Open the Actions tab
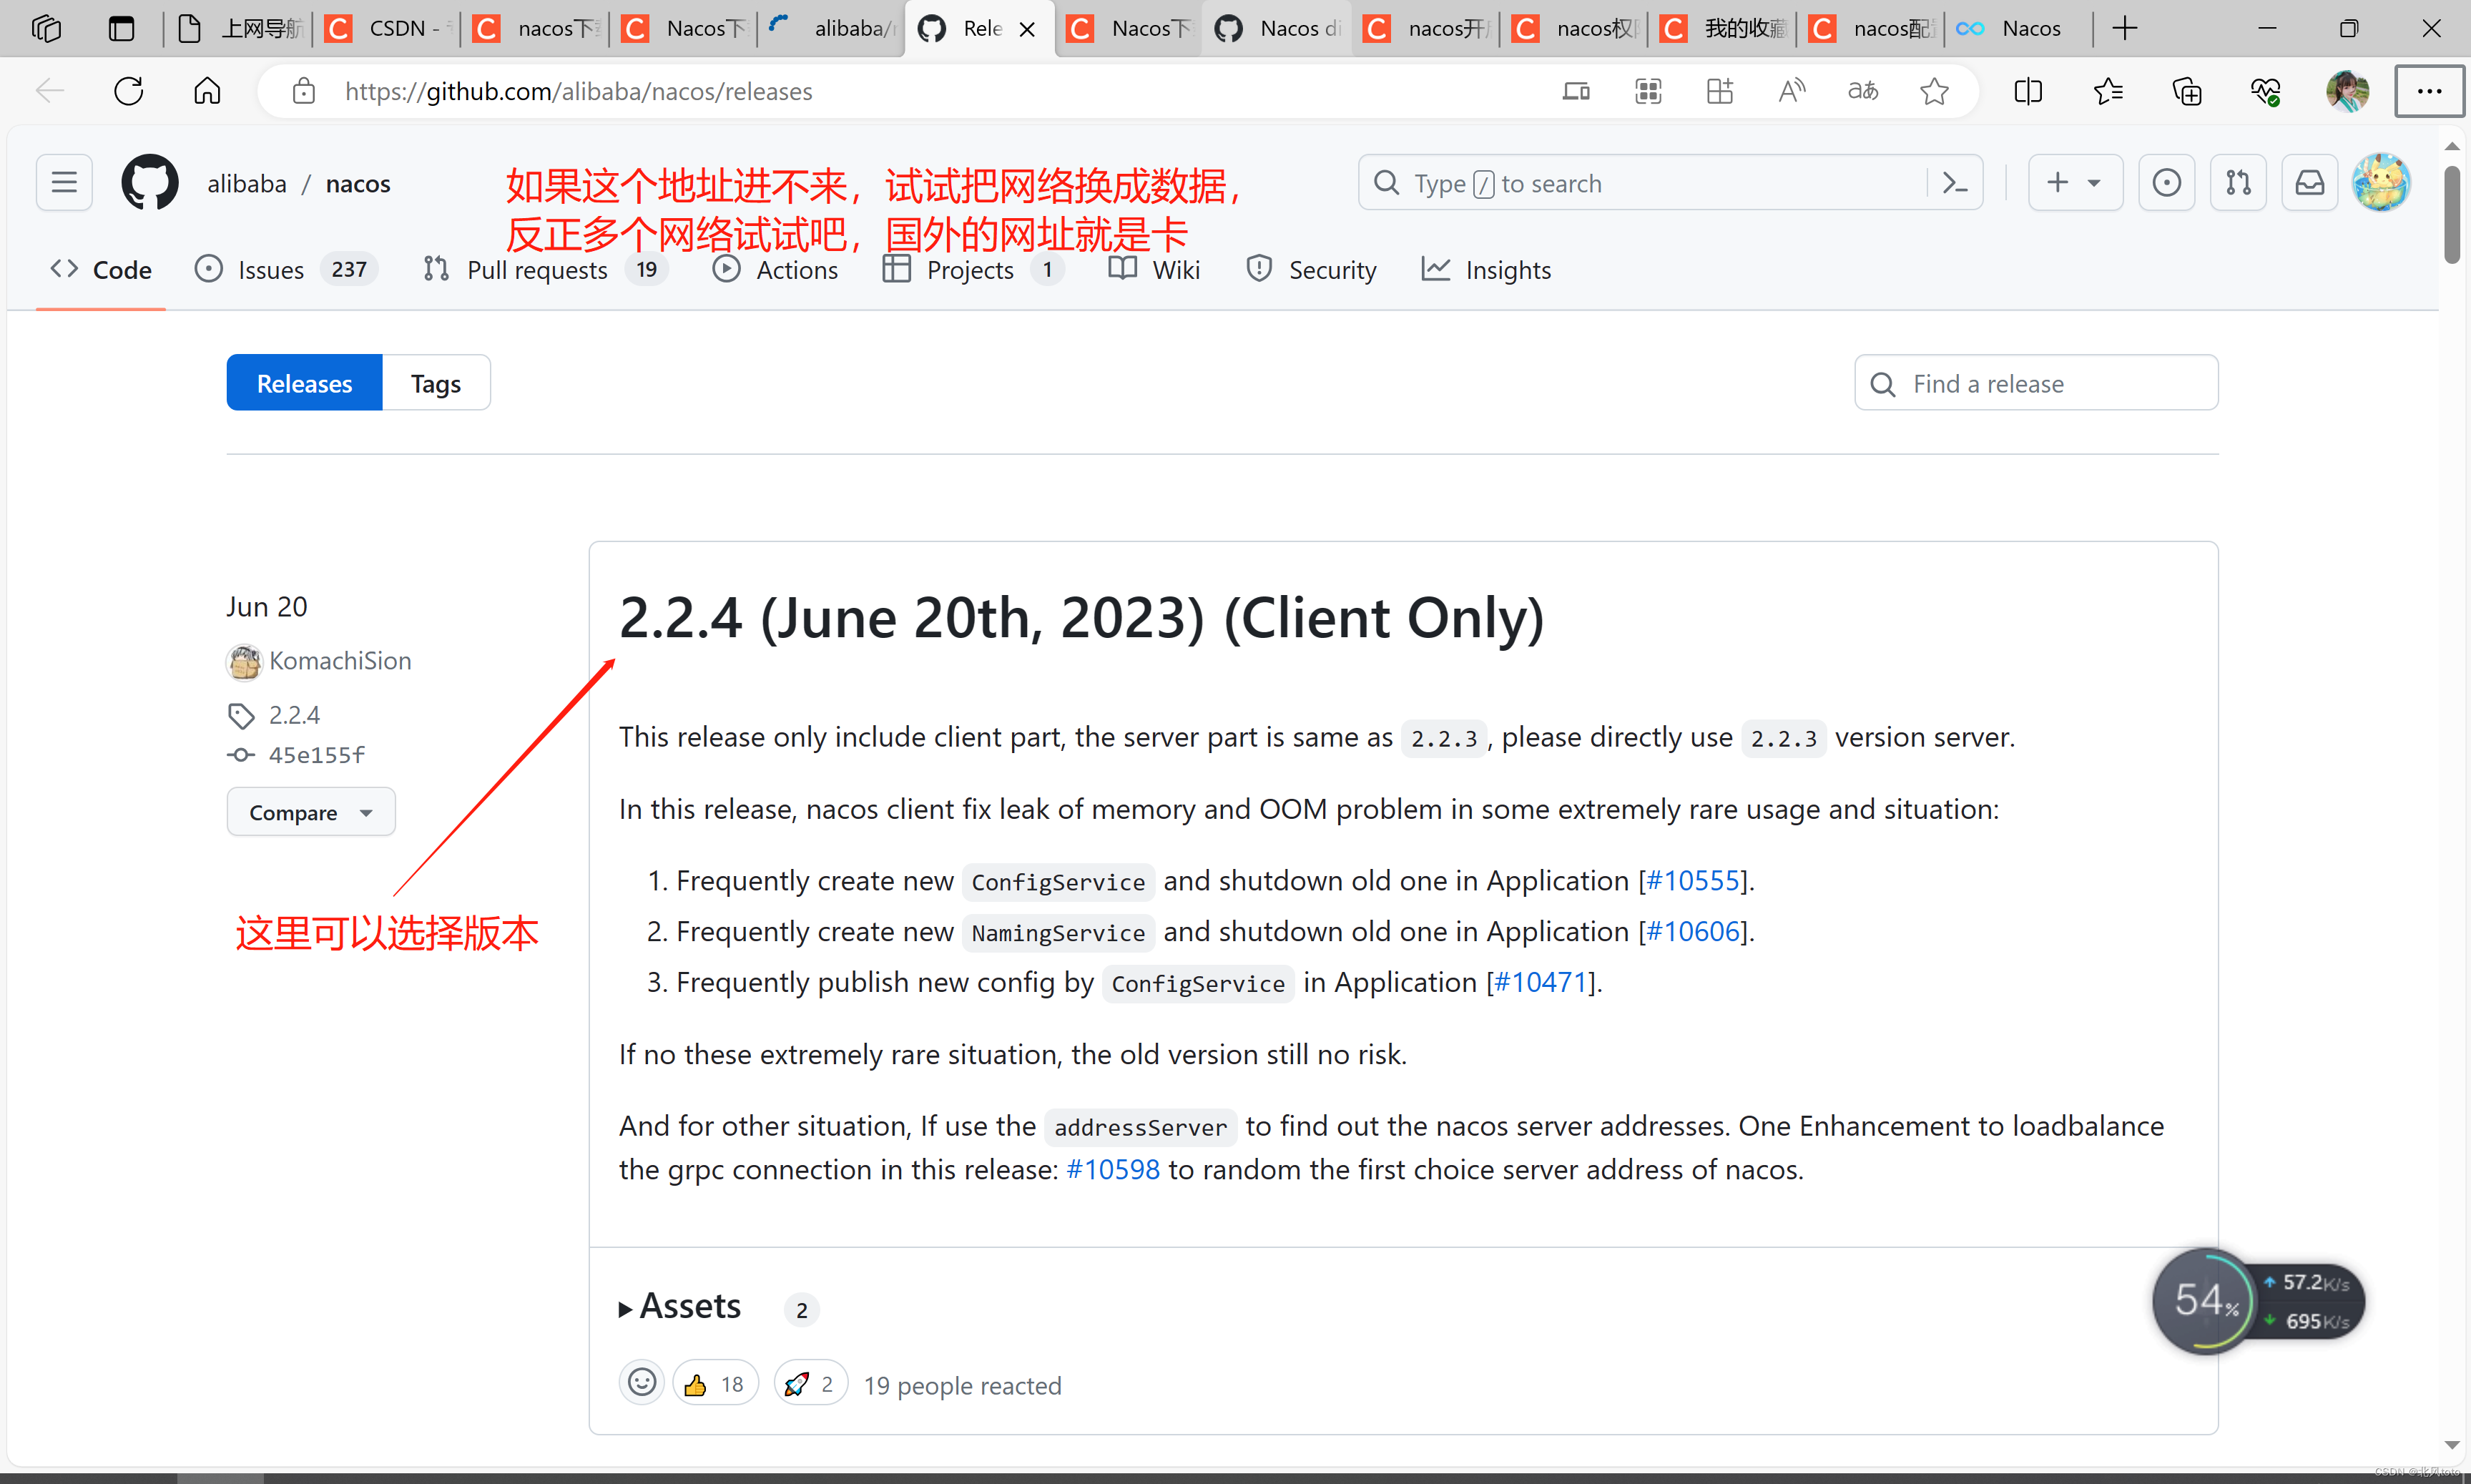 coord(775,269)
